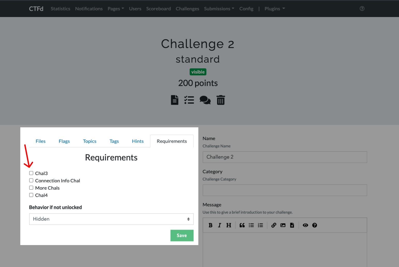Toggle the editor preview eye icon
Viewport: 399px width, 267px height.
305,225
